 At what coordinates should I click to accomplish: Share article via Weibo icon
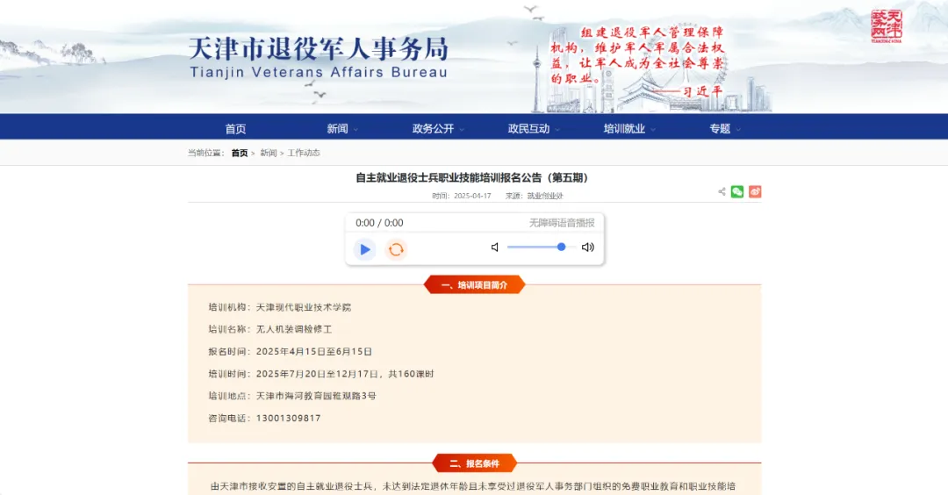point(755,191)
